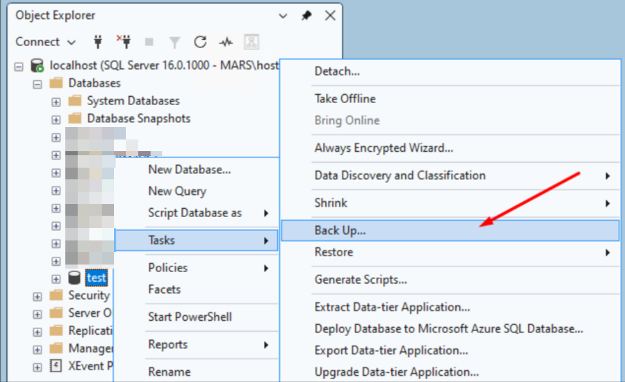The height and width of the screenshot is (382, 625).
Task: Select the Security folder in tree
Action: point(88,295)
